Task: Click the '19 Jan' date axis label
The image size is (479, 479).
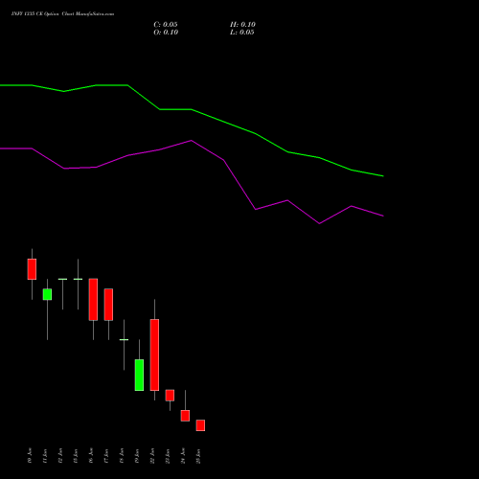Action: click(x=137, y=456)
